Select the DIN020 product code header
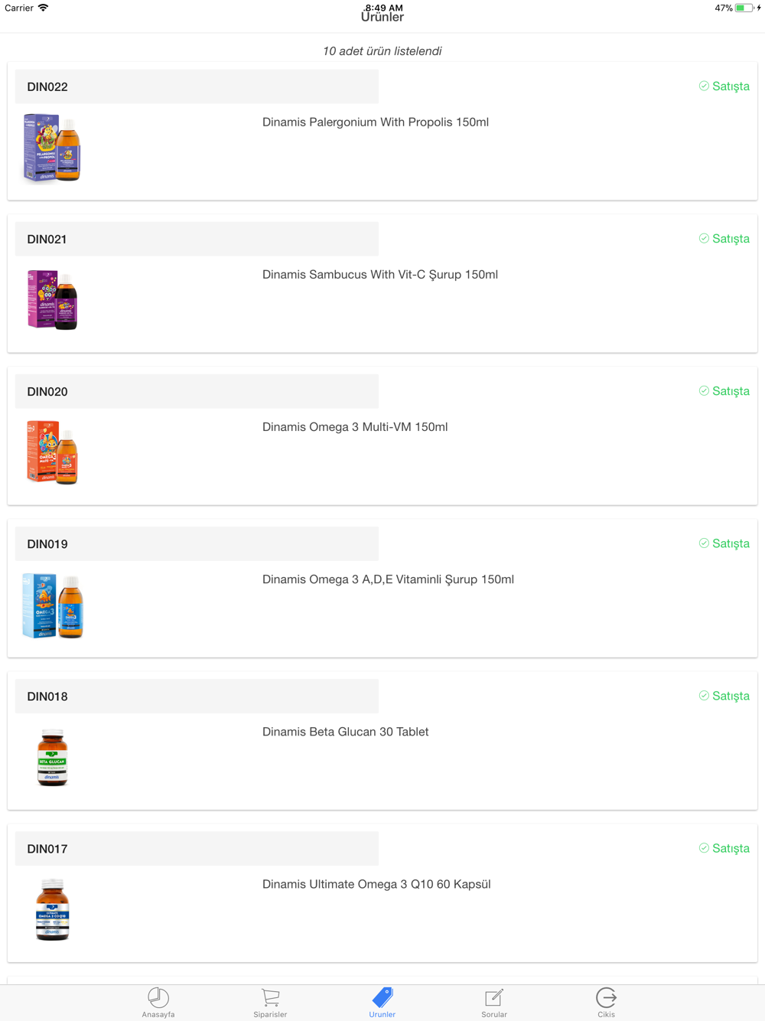Image resolution: width=765 pixels, height=1021 pixels. coord(197,391)
